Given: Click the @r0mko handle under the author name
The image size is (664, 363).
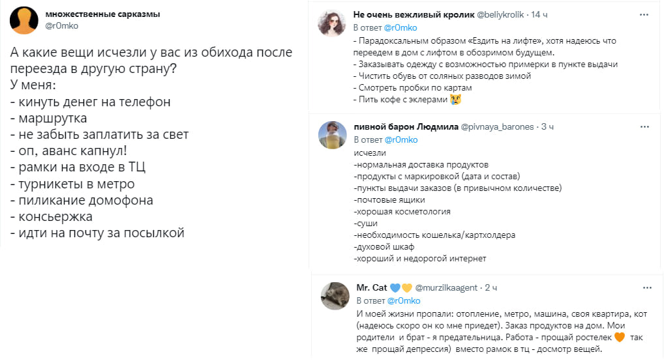Looking at the screenshot, I should [x=60, y=25].
